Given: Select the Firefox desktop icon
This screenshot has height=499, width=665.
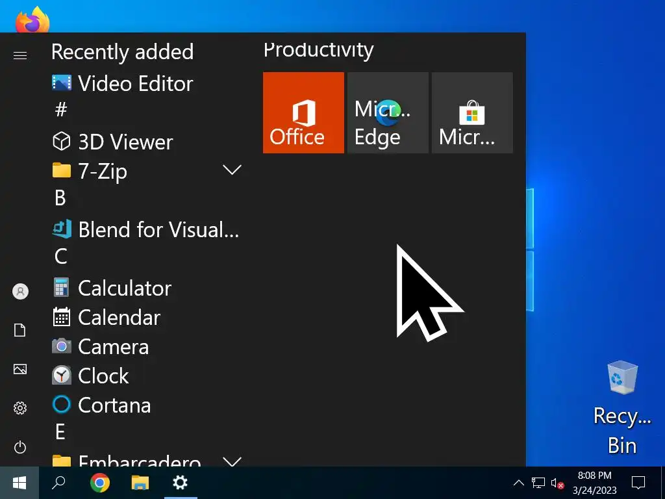Looking at the screenshot, I should [32, 19].
